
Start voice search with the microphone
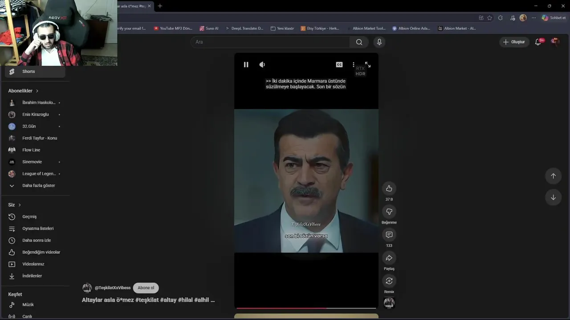tap(379, 42)
